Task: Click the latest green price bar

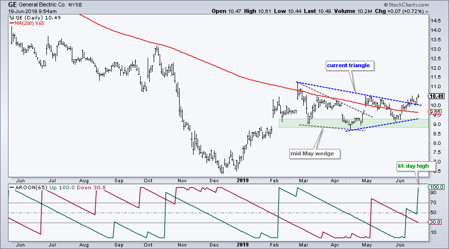Action: coord(419,96)
